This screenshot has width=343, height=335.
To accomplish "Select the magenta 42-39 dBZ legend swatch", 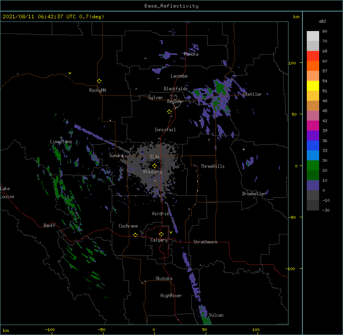I will [313, 126].
